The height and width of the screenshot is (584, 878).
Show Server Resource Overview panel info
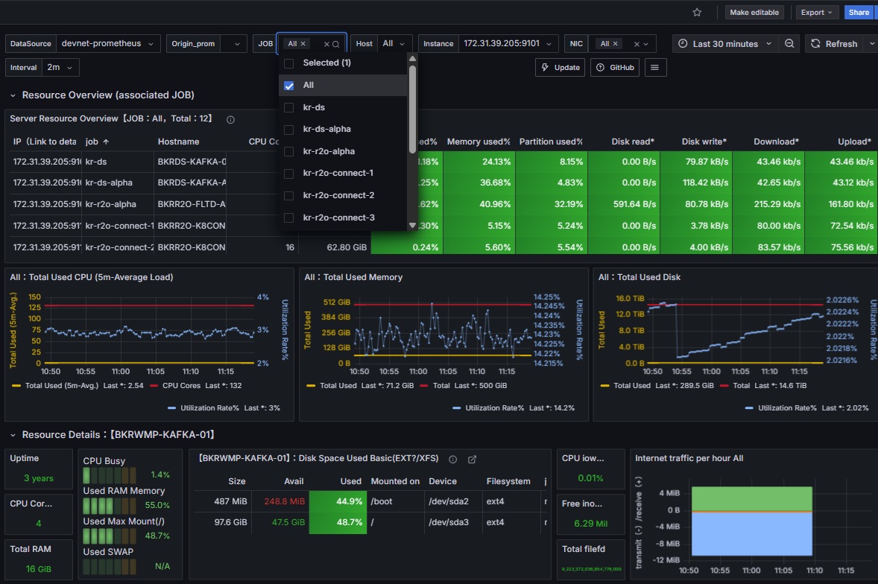[230, 119]
